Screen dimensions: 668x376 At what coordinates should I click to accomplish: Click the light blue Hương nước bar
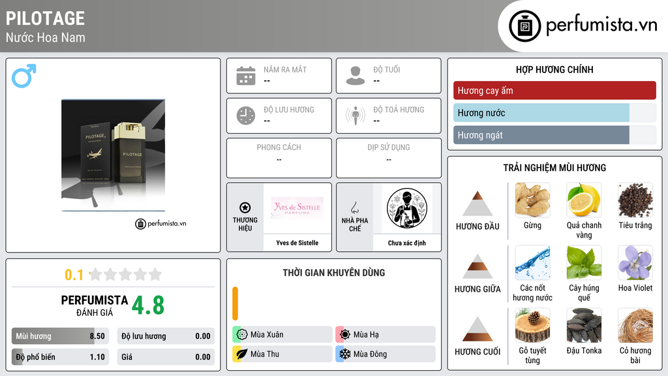[x=541, y=112]
